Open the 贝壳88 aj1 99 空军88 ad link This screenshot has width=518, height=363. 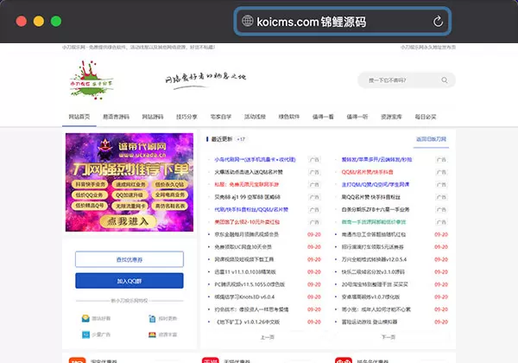[248, 197]
